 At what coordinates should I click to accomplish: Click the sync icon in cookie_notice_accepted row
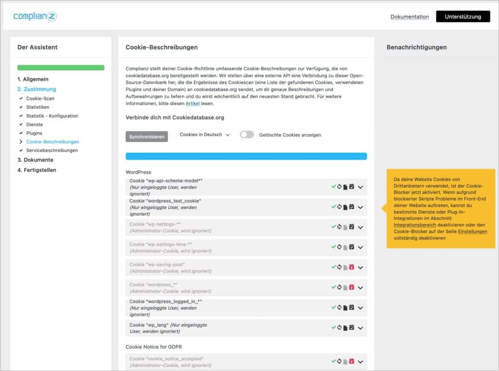click(339, 361)
